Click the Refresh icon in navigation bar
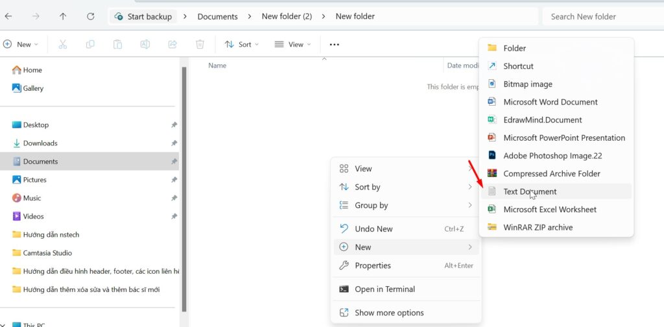Image resolution: width=664 pixels, height=327 pixels. tap(90, 16)
